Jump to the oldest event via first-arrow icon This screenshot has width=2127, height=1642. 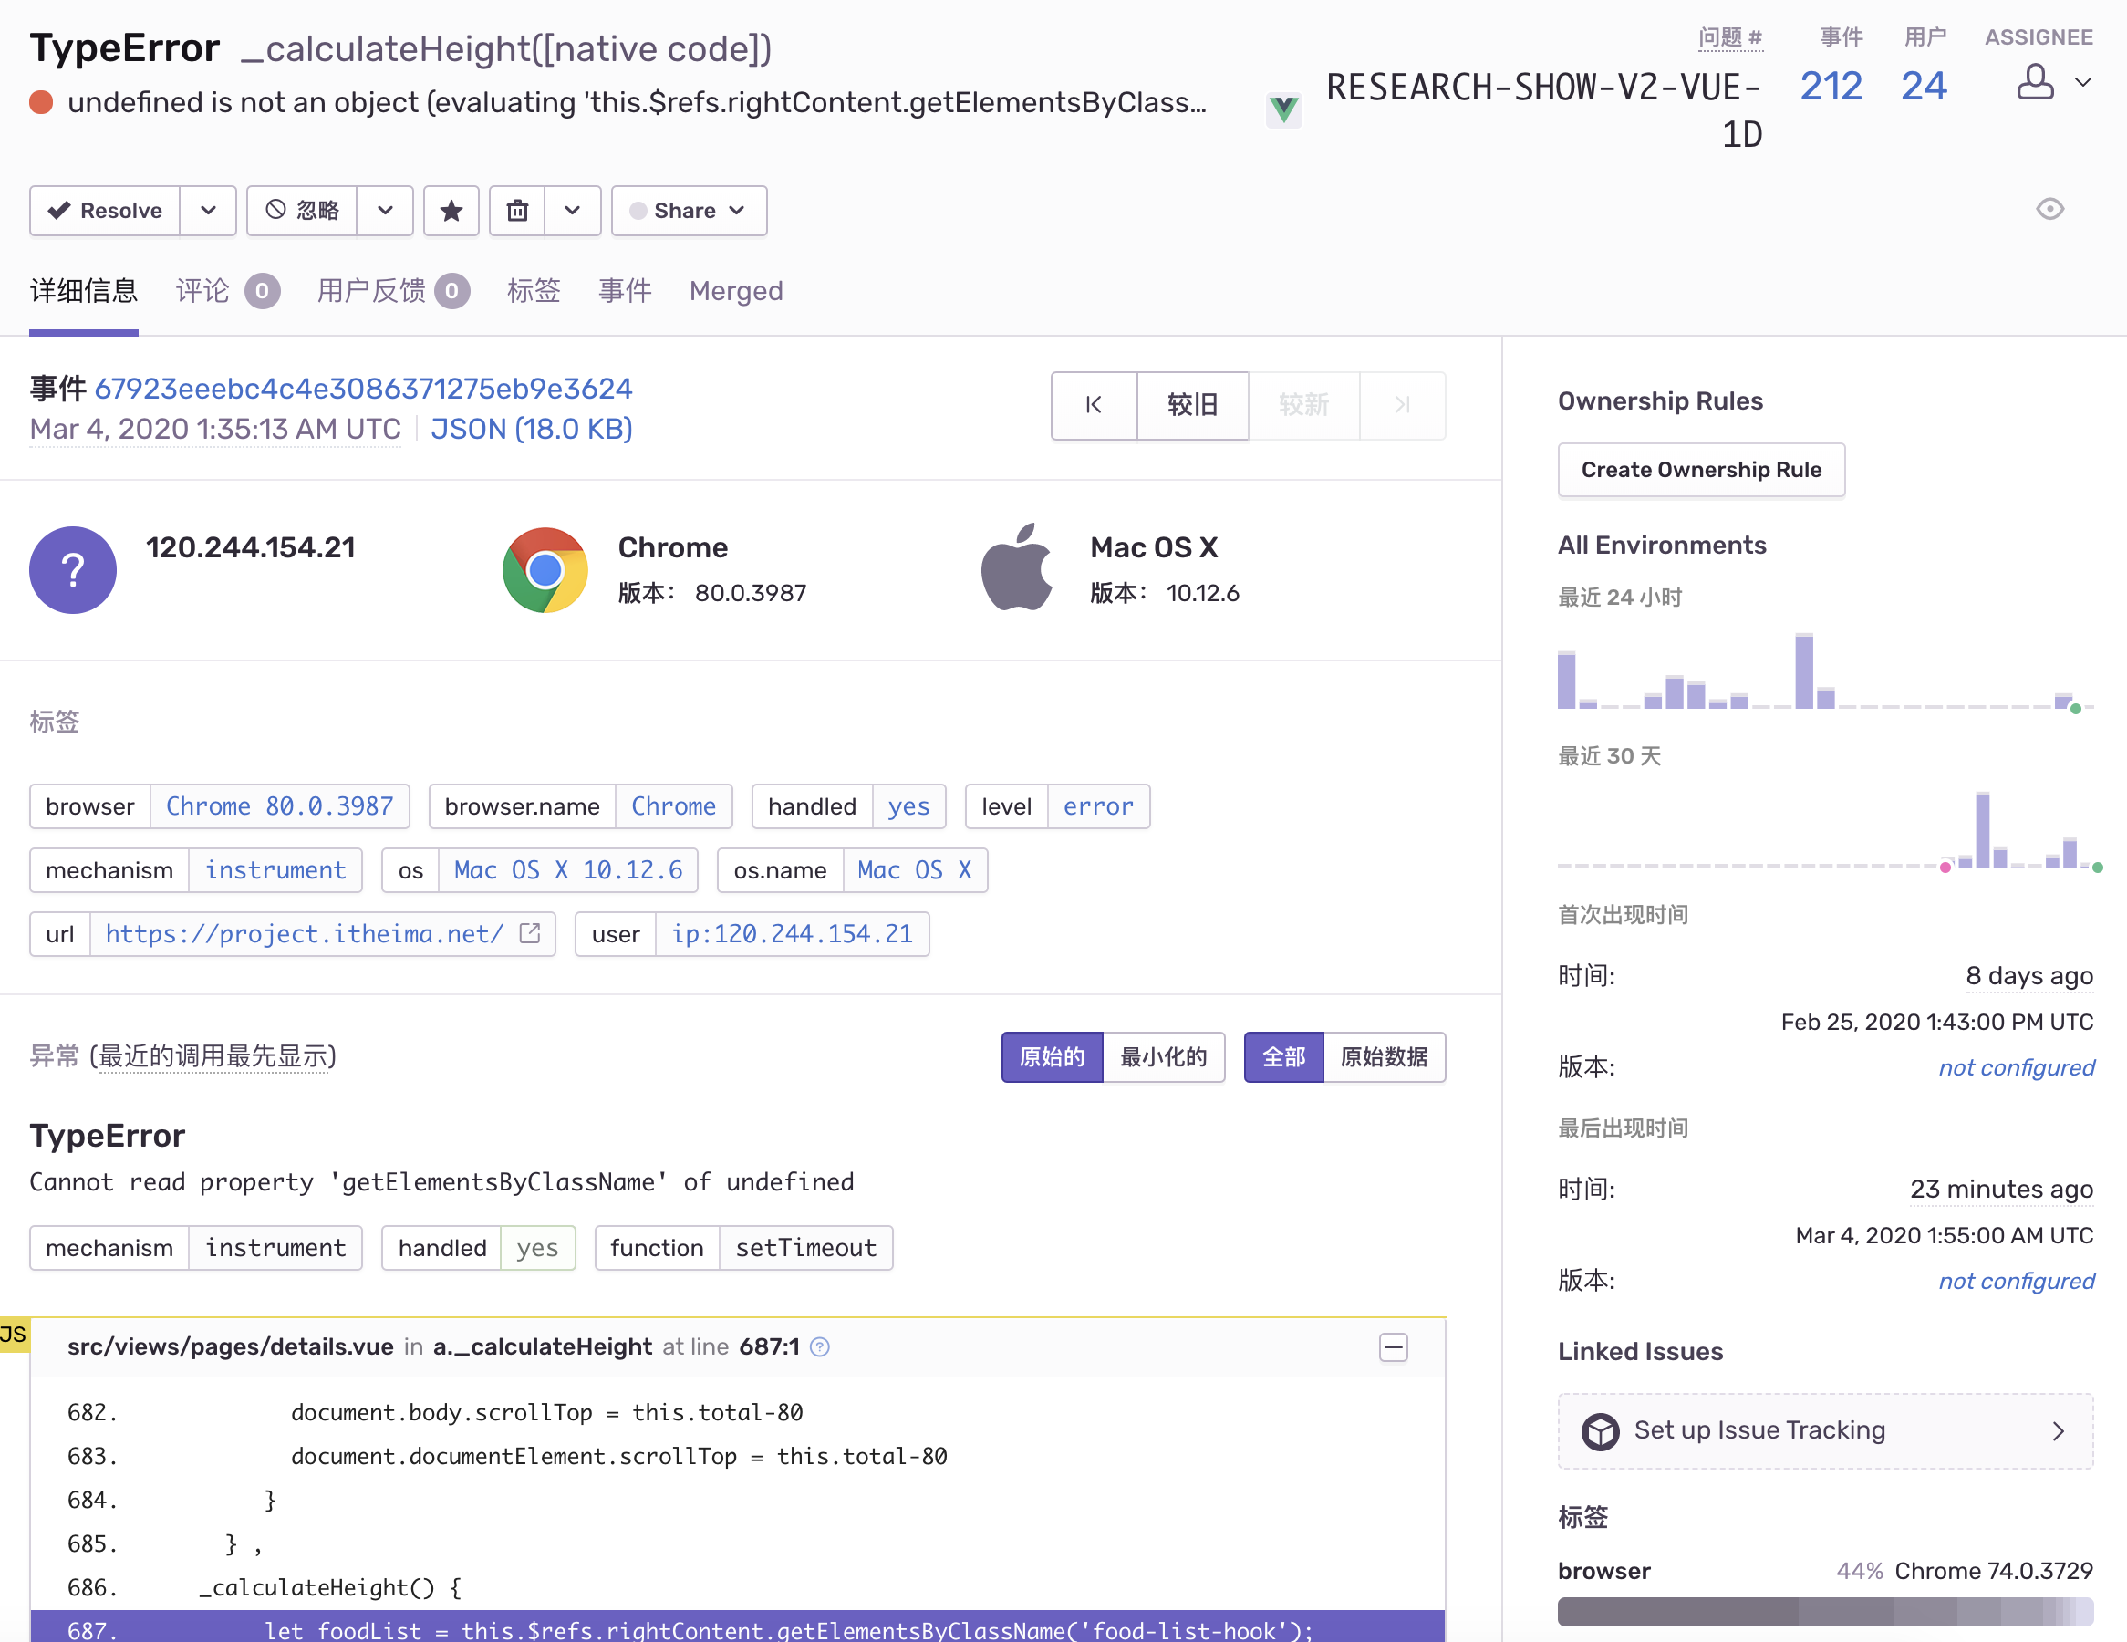1094,405
